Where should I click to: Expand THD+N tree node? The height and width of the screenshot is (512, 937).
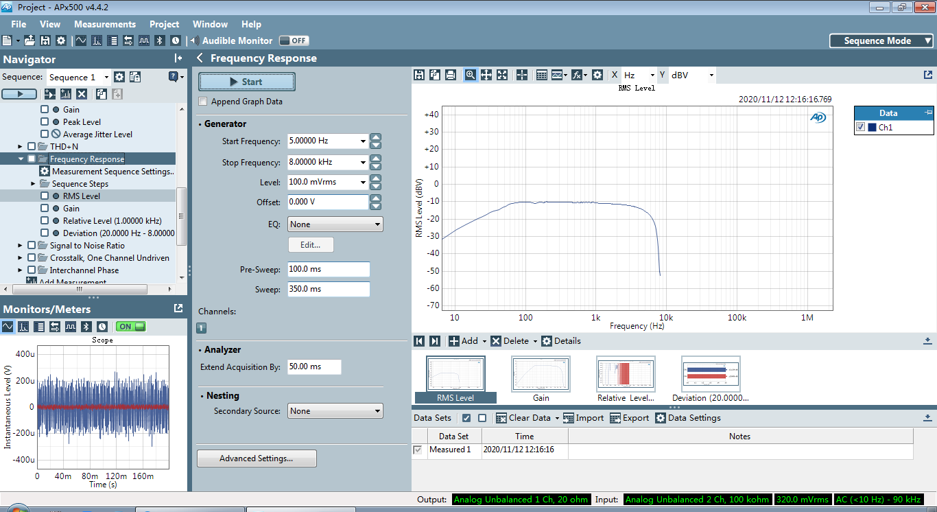point(21,146)
